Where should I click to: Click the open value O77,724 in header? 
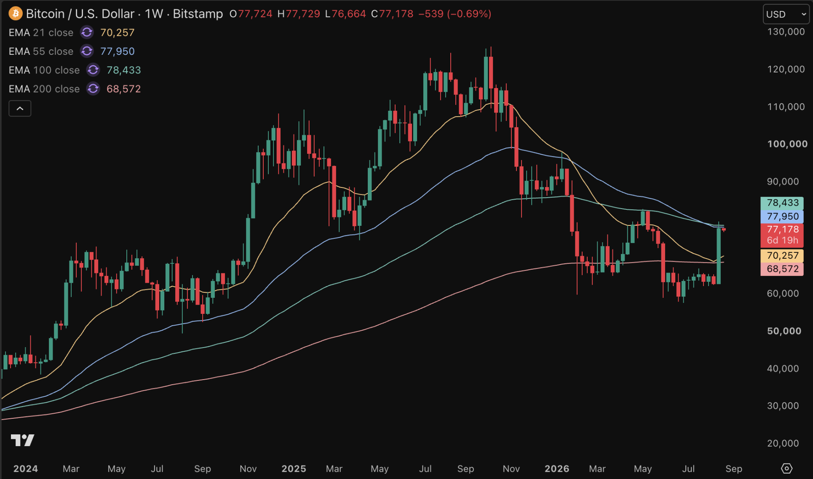click(251, 14)
